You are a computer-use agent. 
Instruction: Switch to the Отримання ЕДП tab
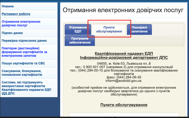(78, 29)
